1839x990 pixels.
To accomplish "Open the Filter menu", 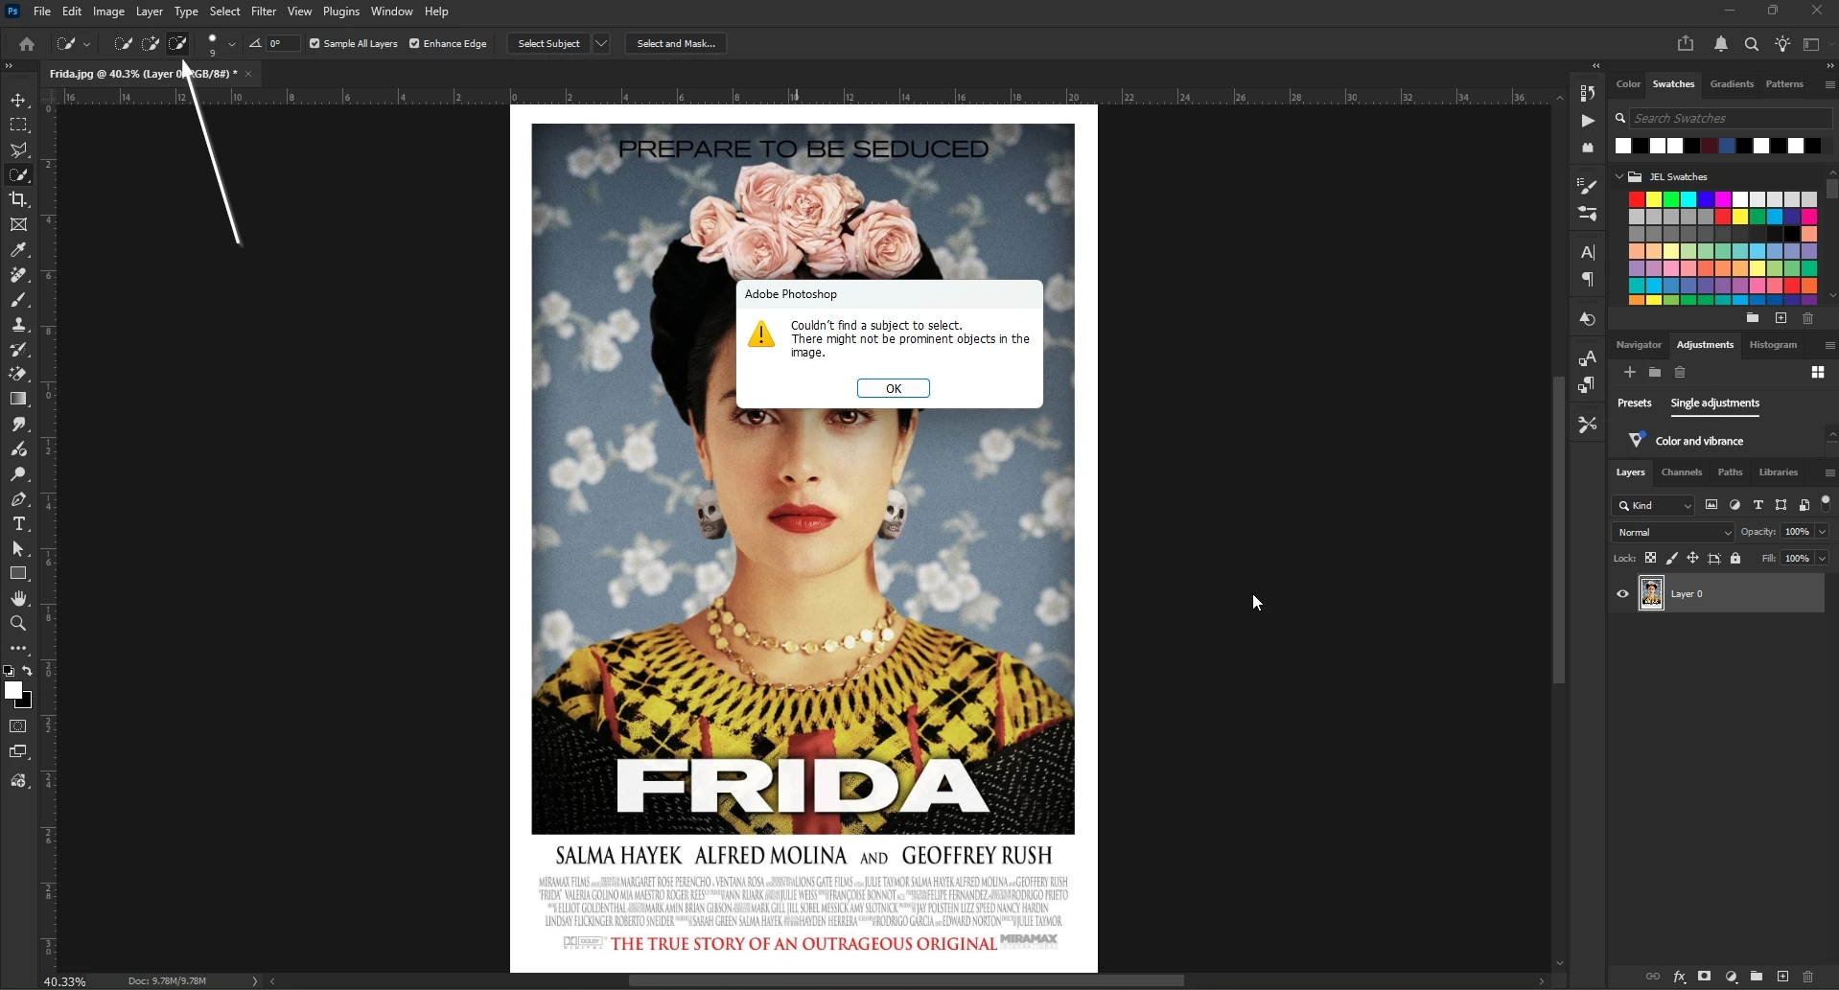I will (x=264, y=12).
